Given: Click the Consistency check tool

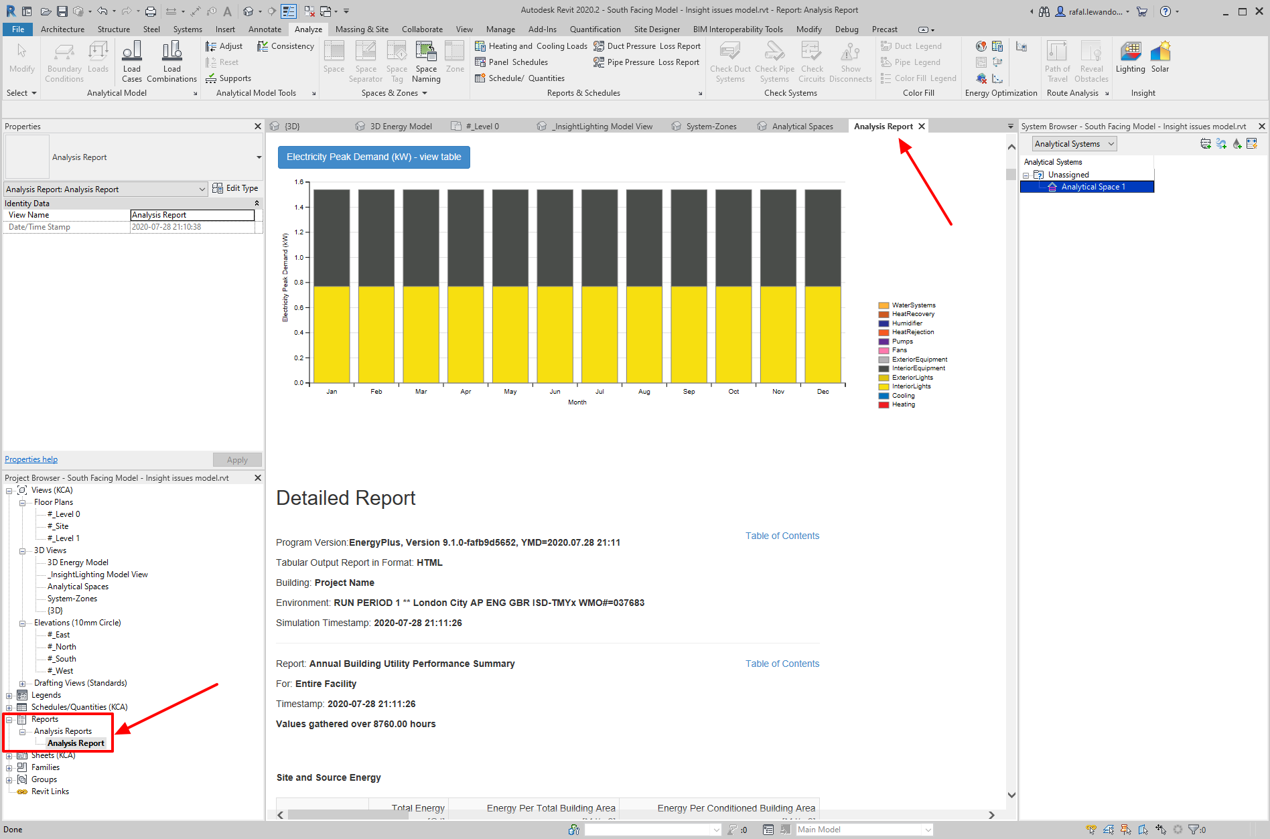Looking at the screenshot, I should (x=285, y=46).
